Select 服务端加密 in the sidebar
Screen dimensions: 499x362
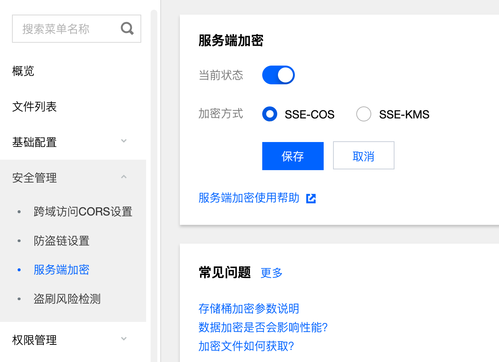[x=61, y=270]
